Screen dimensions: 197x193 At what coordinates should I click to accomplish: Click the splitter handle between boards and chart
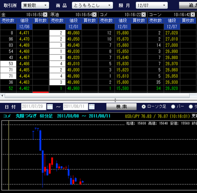tap(115, 100)
